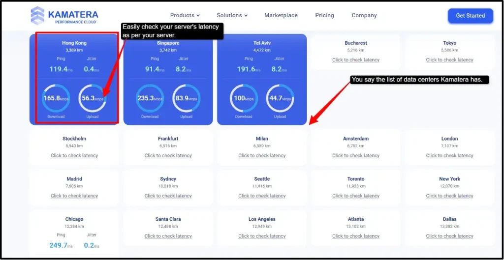Click the Get Started button
The image size is (504, 260).
click(470, 15)
